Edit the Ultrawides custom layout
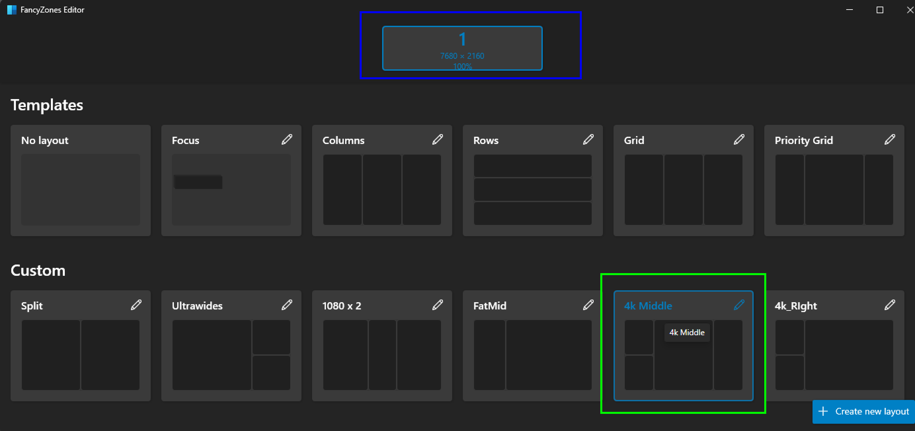This screenshot has width=915, height=431. (287, 305)
